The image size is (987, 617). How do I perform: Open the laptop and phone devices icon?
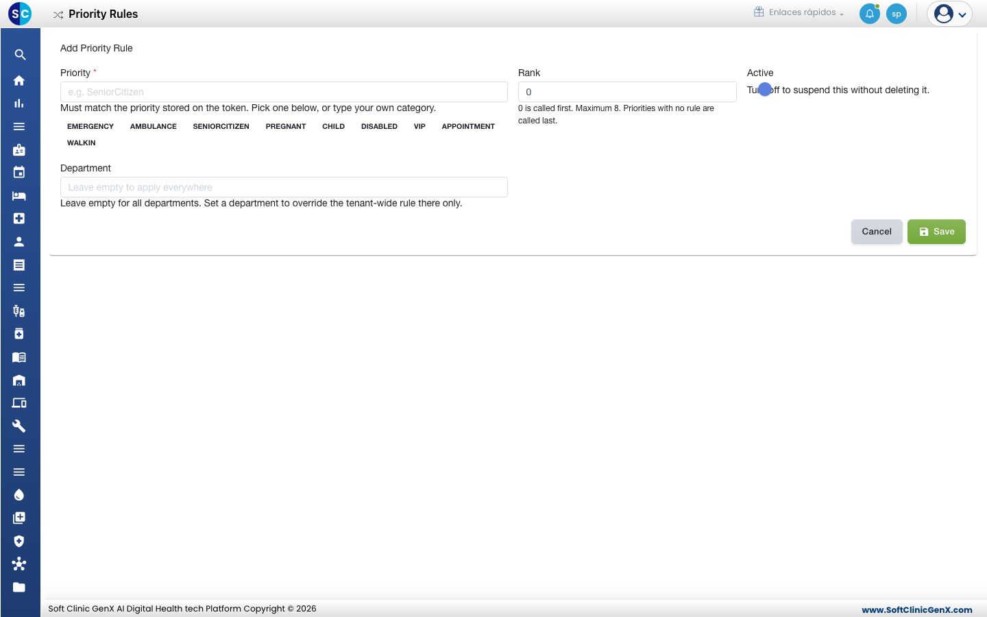tap(19, 403)
